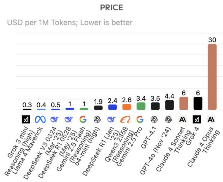This screenshot has height=182, width=223.
Task: Click the green Gemini 2.5 Pro bar
Action: pyautogui.click(x=141, y=106)
